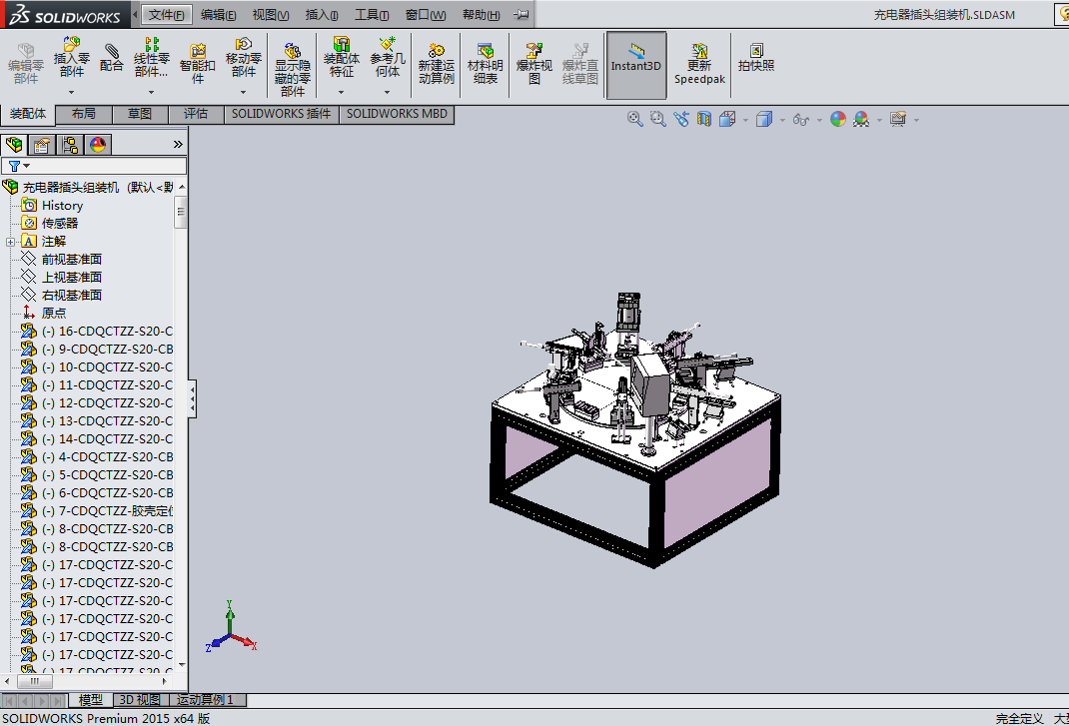The image size is (1069, 726).
Task: Open the 文件(F) menu
Action: pyautogui.click(x=167, y=14)
